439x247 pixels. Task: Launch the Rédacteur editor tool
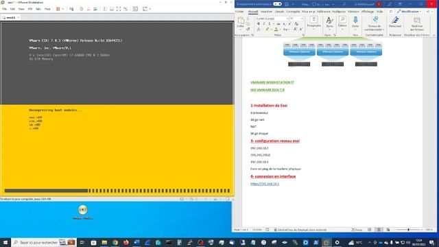coord(395,22)
